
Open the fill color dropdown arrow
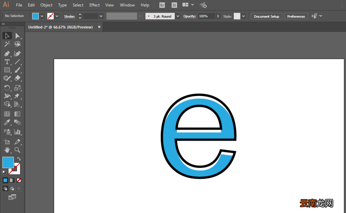tap(42, 16)
